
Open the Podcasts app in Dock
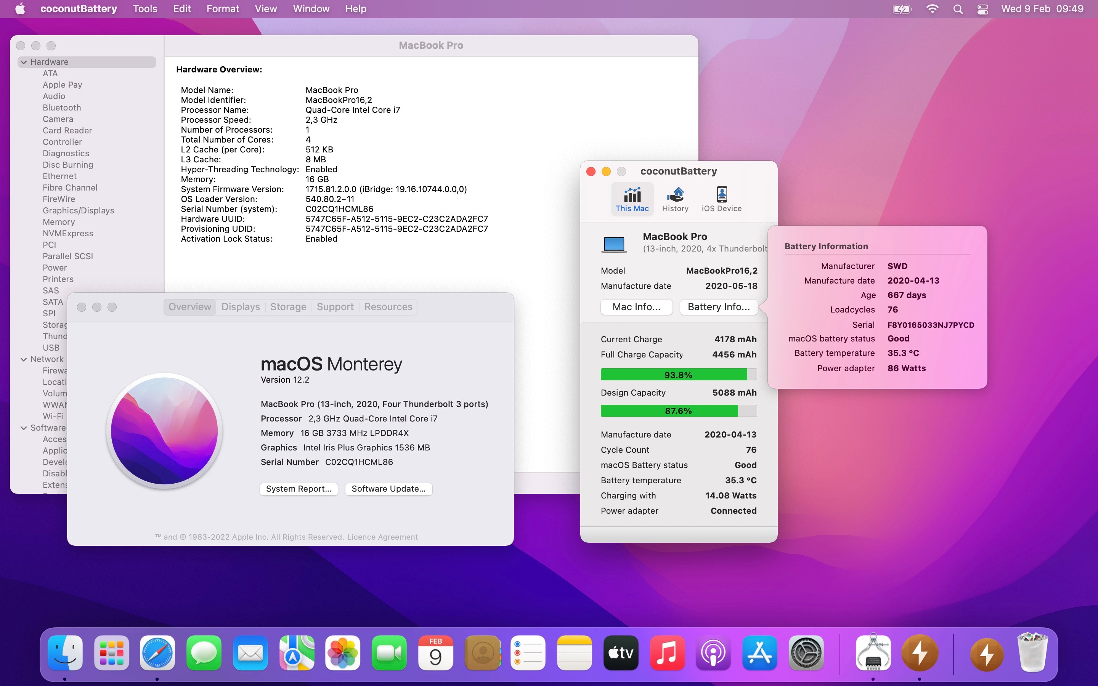coord(713,653)
